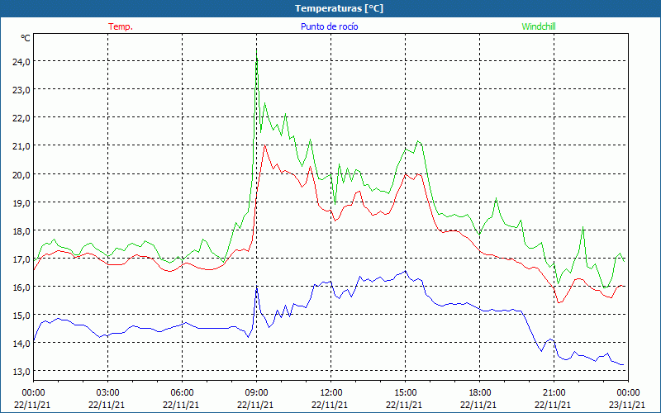Click the 22,0 y-axis value
The image size is (661, 413).
(x=21, y=117)
